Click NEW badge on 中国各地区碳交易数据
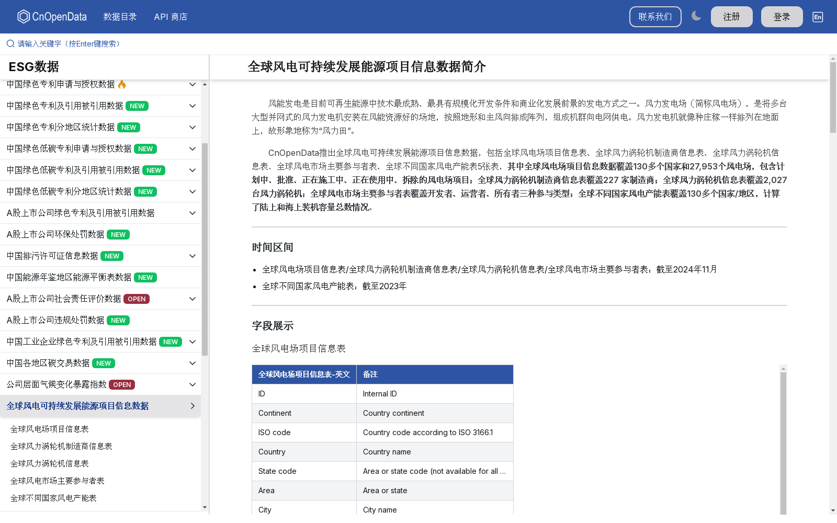The image size is (837, 523). (104, 363)
